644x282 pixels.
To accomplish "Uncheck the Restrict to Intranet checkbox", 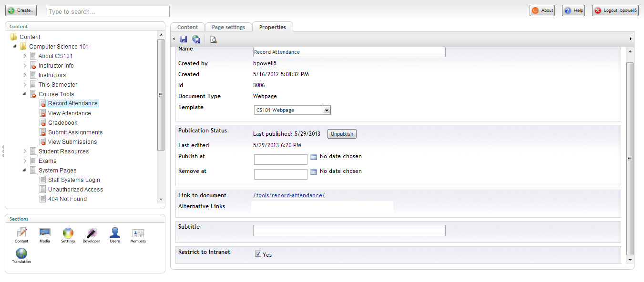I will [258, 254].
